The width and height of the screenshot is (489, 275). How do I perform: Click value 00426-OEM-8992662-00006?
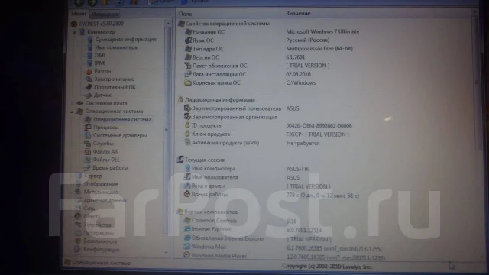[319, 125]
